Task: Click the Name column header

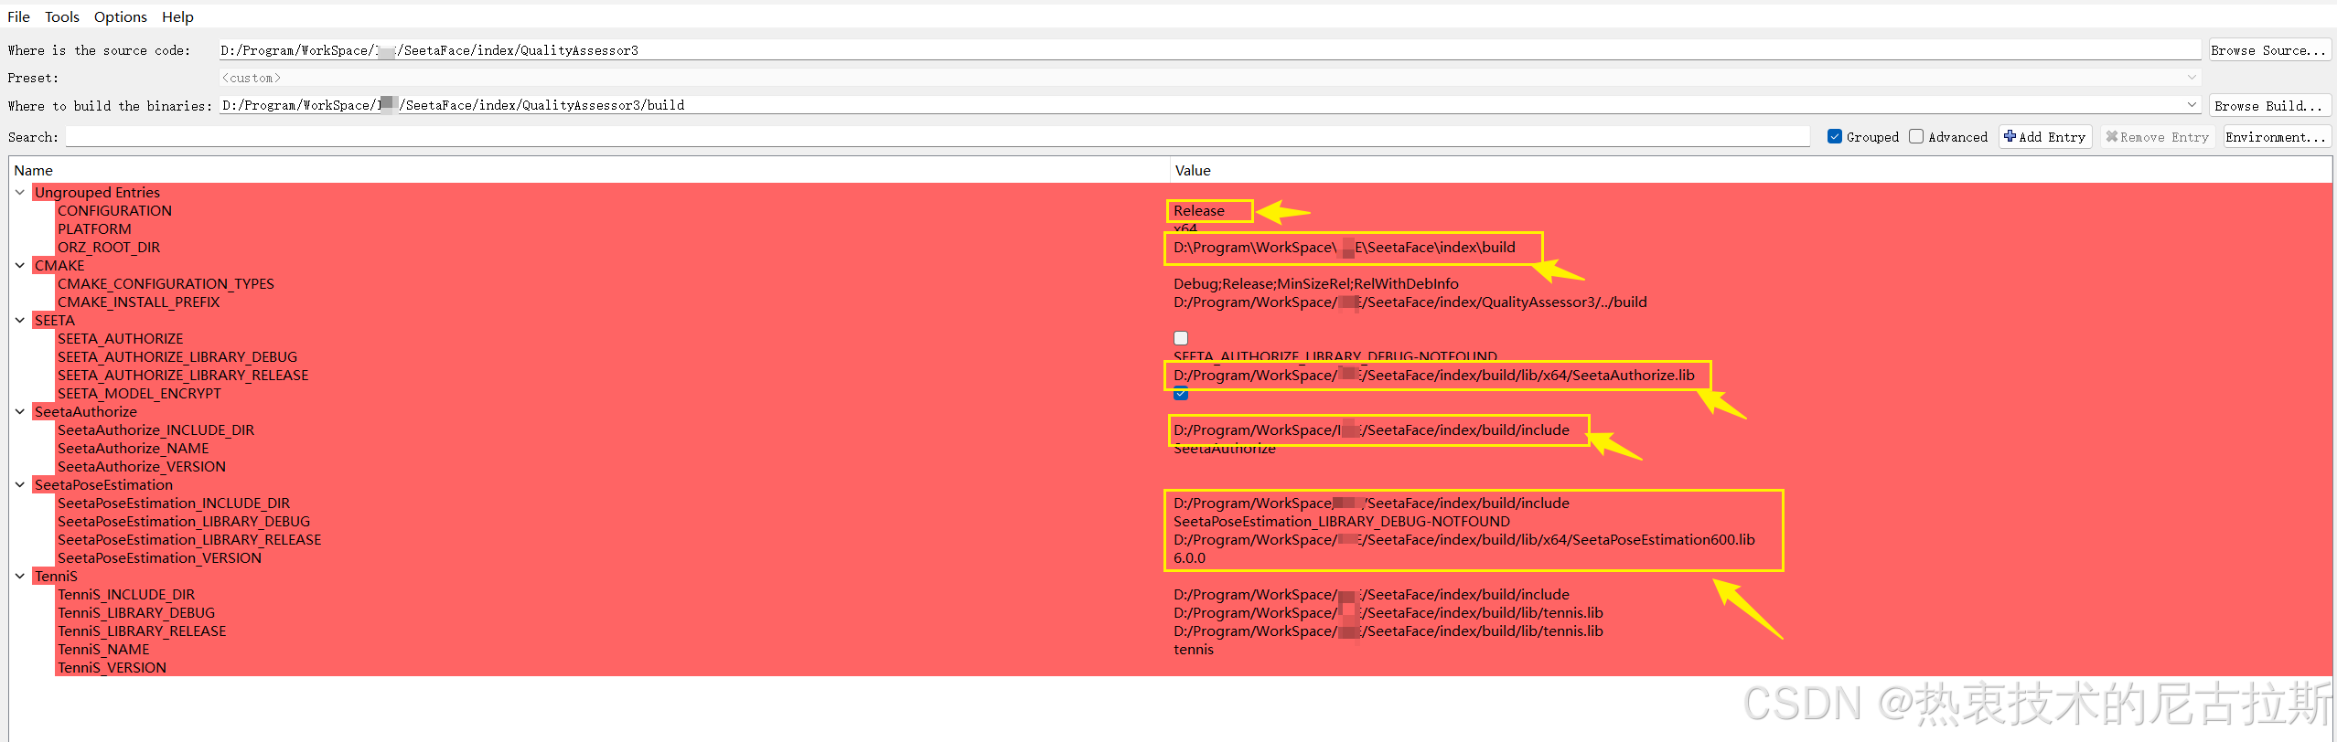Action: [590, 170]
